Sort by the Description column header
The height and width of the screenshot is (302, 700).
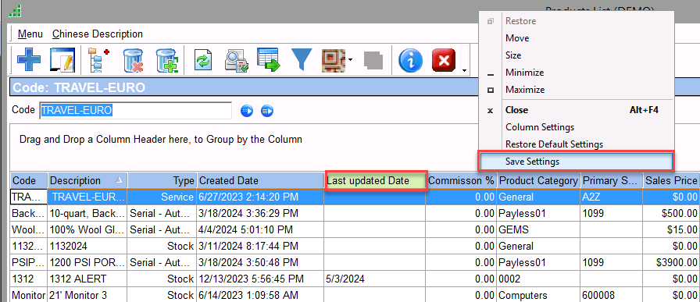coord(87,181)
